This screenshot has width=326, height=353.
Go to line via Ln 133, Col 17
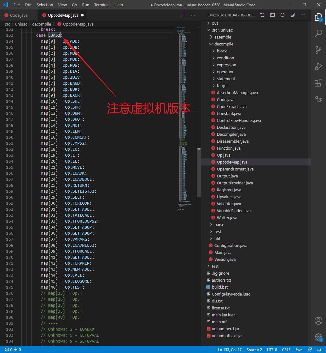tap(230, 350)
